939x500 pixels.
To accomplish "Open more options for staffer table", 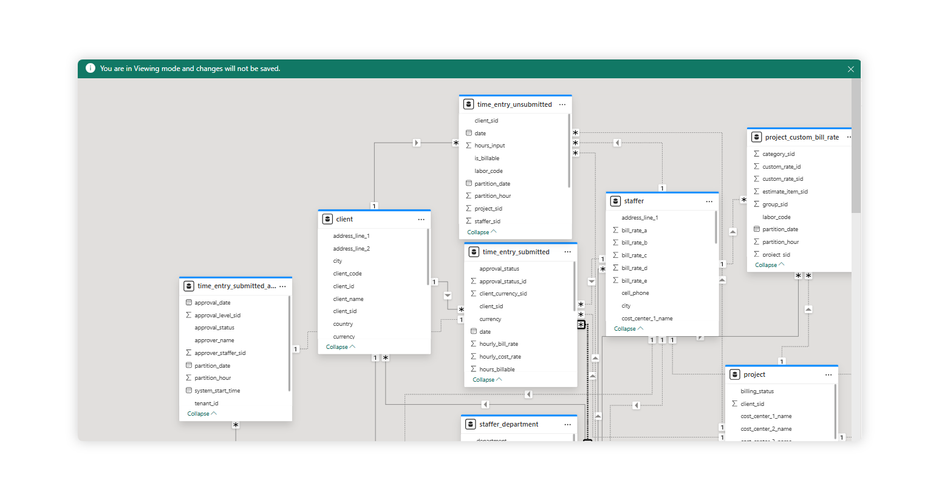I will 709,201.
